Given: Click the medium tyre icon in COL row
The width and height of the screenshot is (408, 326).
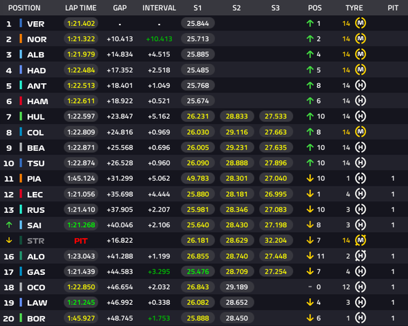Looking at the screenshot, I should tap(360, 132).
